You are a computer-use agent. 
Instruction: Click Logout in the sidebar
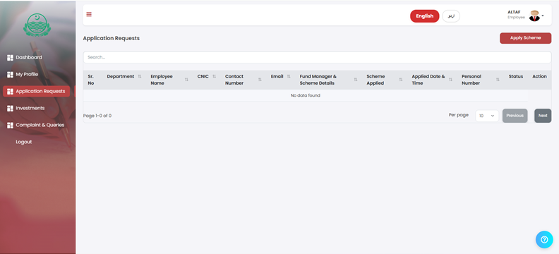23,142
